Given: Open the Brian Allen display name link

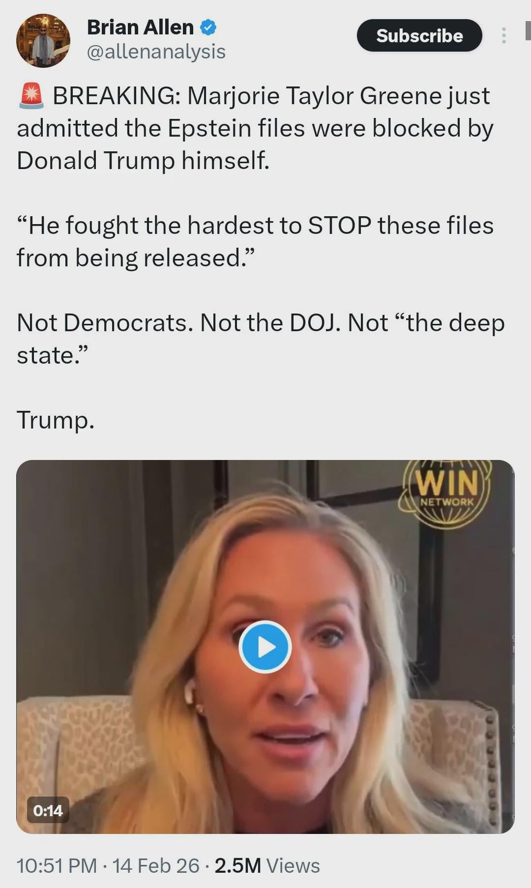Looking at the screenshot, I should pyautogui.click(x=140, y=28).
